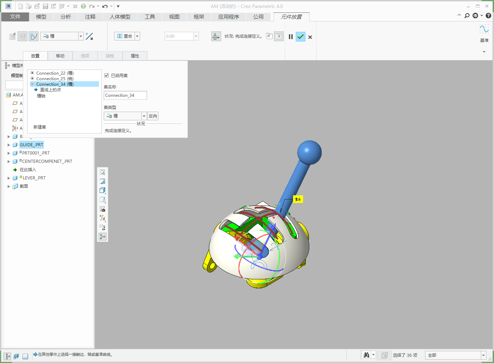This screenshot has height=363, width=494.
Task: Expand the 基准 group arrow
Action: (x=484, y=52)
